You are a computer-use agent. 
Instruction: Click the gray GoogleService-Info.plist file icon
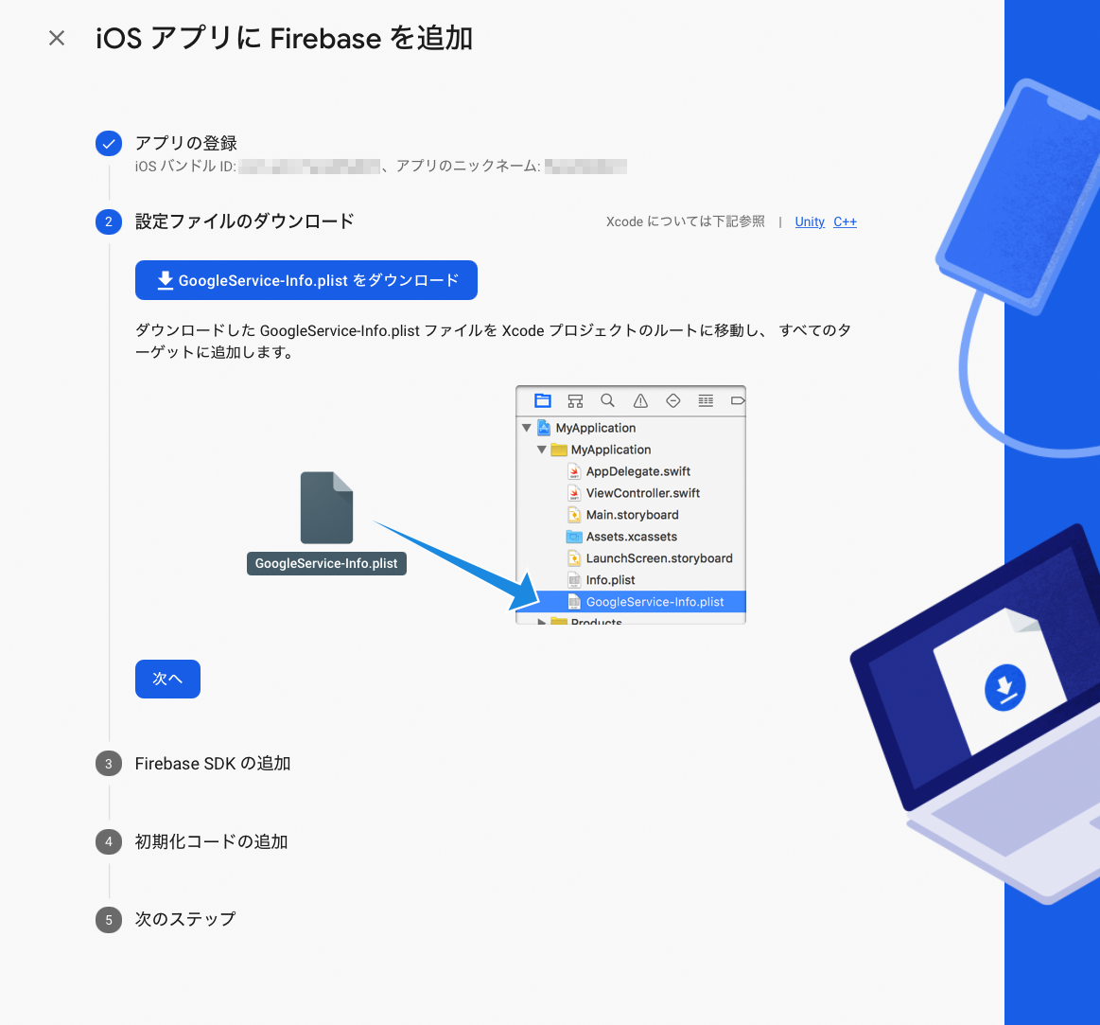[326, 507]
